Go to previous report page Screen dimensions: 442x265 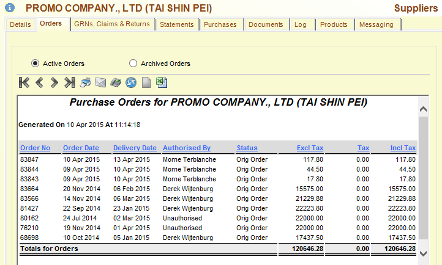click(x=40, y=82)
